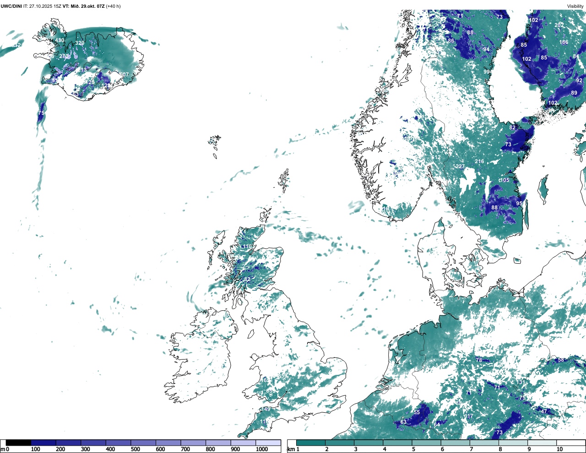Click the 'UWC/DINI' model name in header

11,6
